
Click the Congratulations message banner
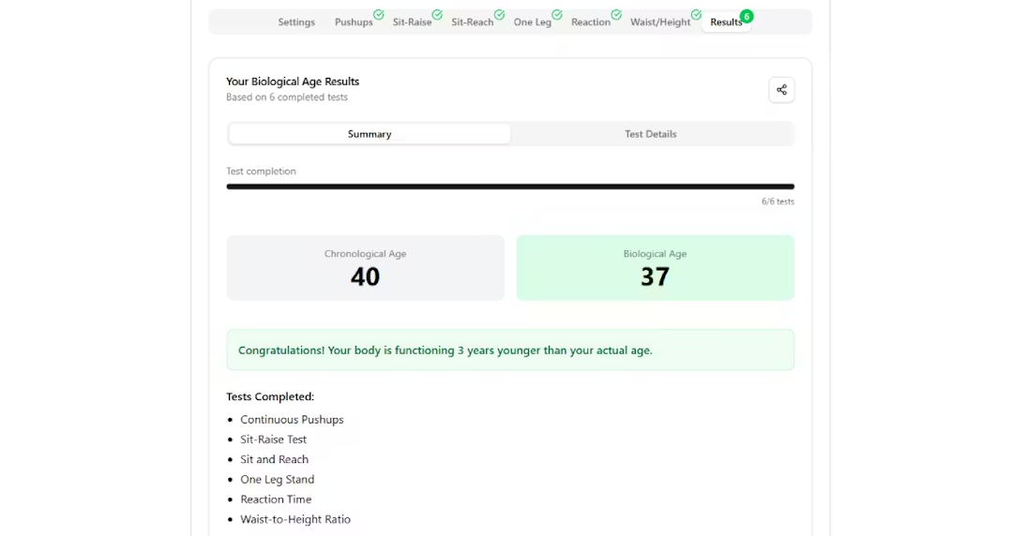tap(510, 350)
